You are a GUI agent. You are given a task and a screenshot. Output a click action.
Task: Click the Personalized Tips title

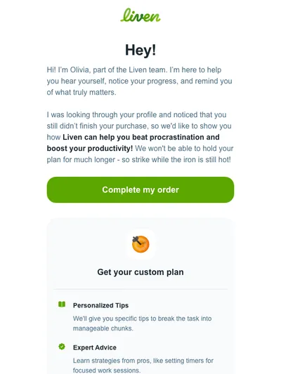pyautogui.click(x=100, y=305)
